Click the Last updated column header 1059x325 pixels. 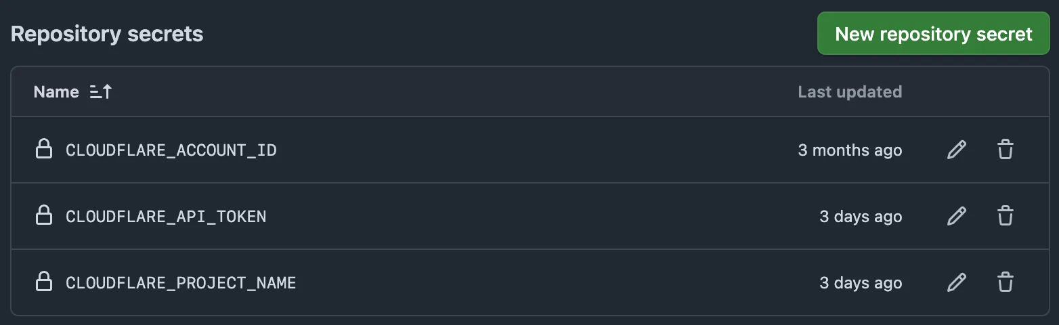850,92
